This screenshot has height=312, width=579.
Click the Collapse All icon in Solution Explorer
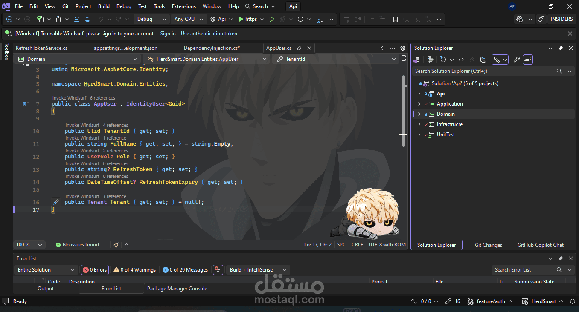coord(472,60)
